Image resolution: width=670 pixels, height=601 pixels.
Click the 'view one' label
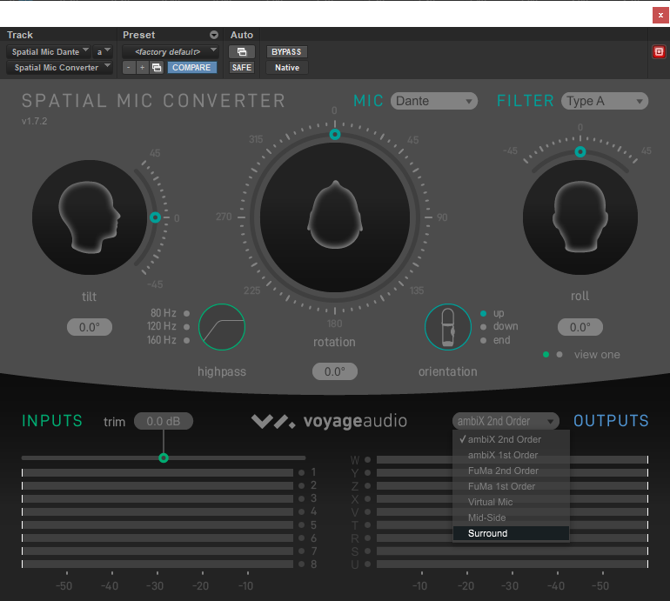pyautogui.click(x=597, y=355)
